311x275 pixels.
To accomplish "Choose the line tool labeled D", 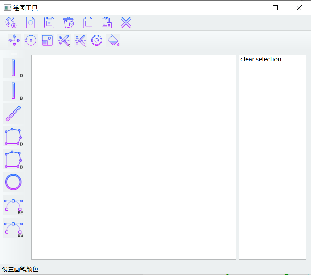I will tap(13, 68).
